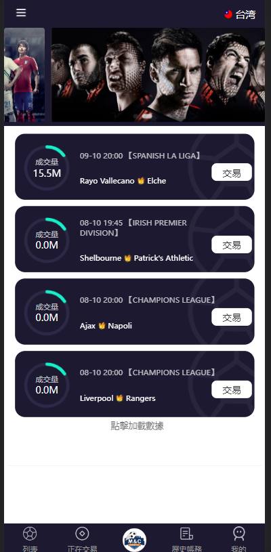Image resolution: width=271 pixels, height=552 pixels.
Task: Tap the ongoing trades diamond icon
Action: click(82, 534)
